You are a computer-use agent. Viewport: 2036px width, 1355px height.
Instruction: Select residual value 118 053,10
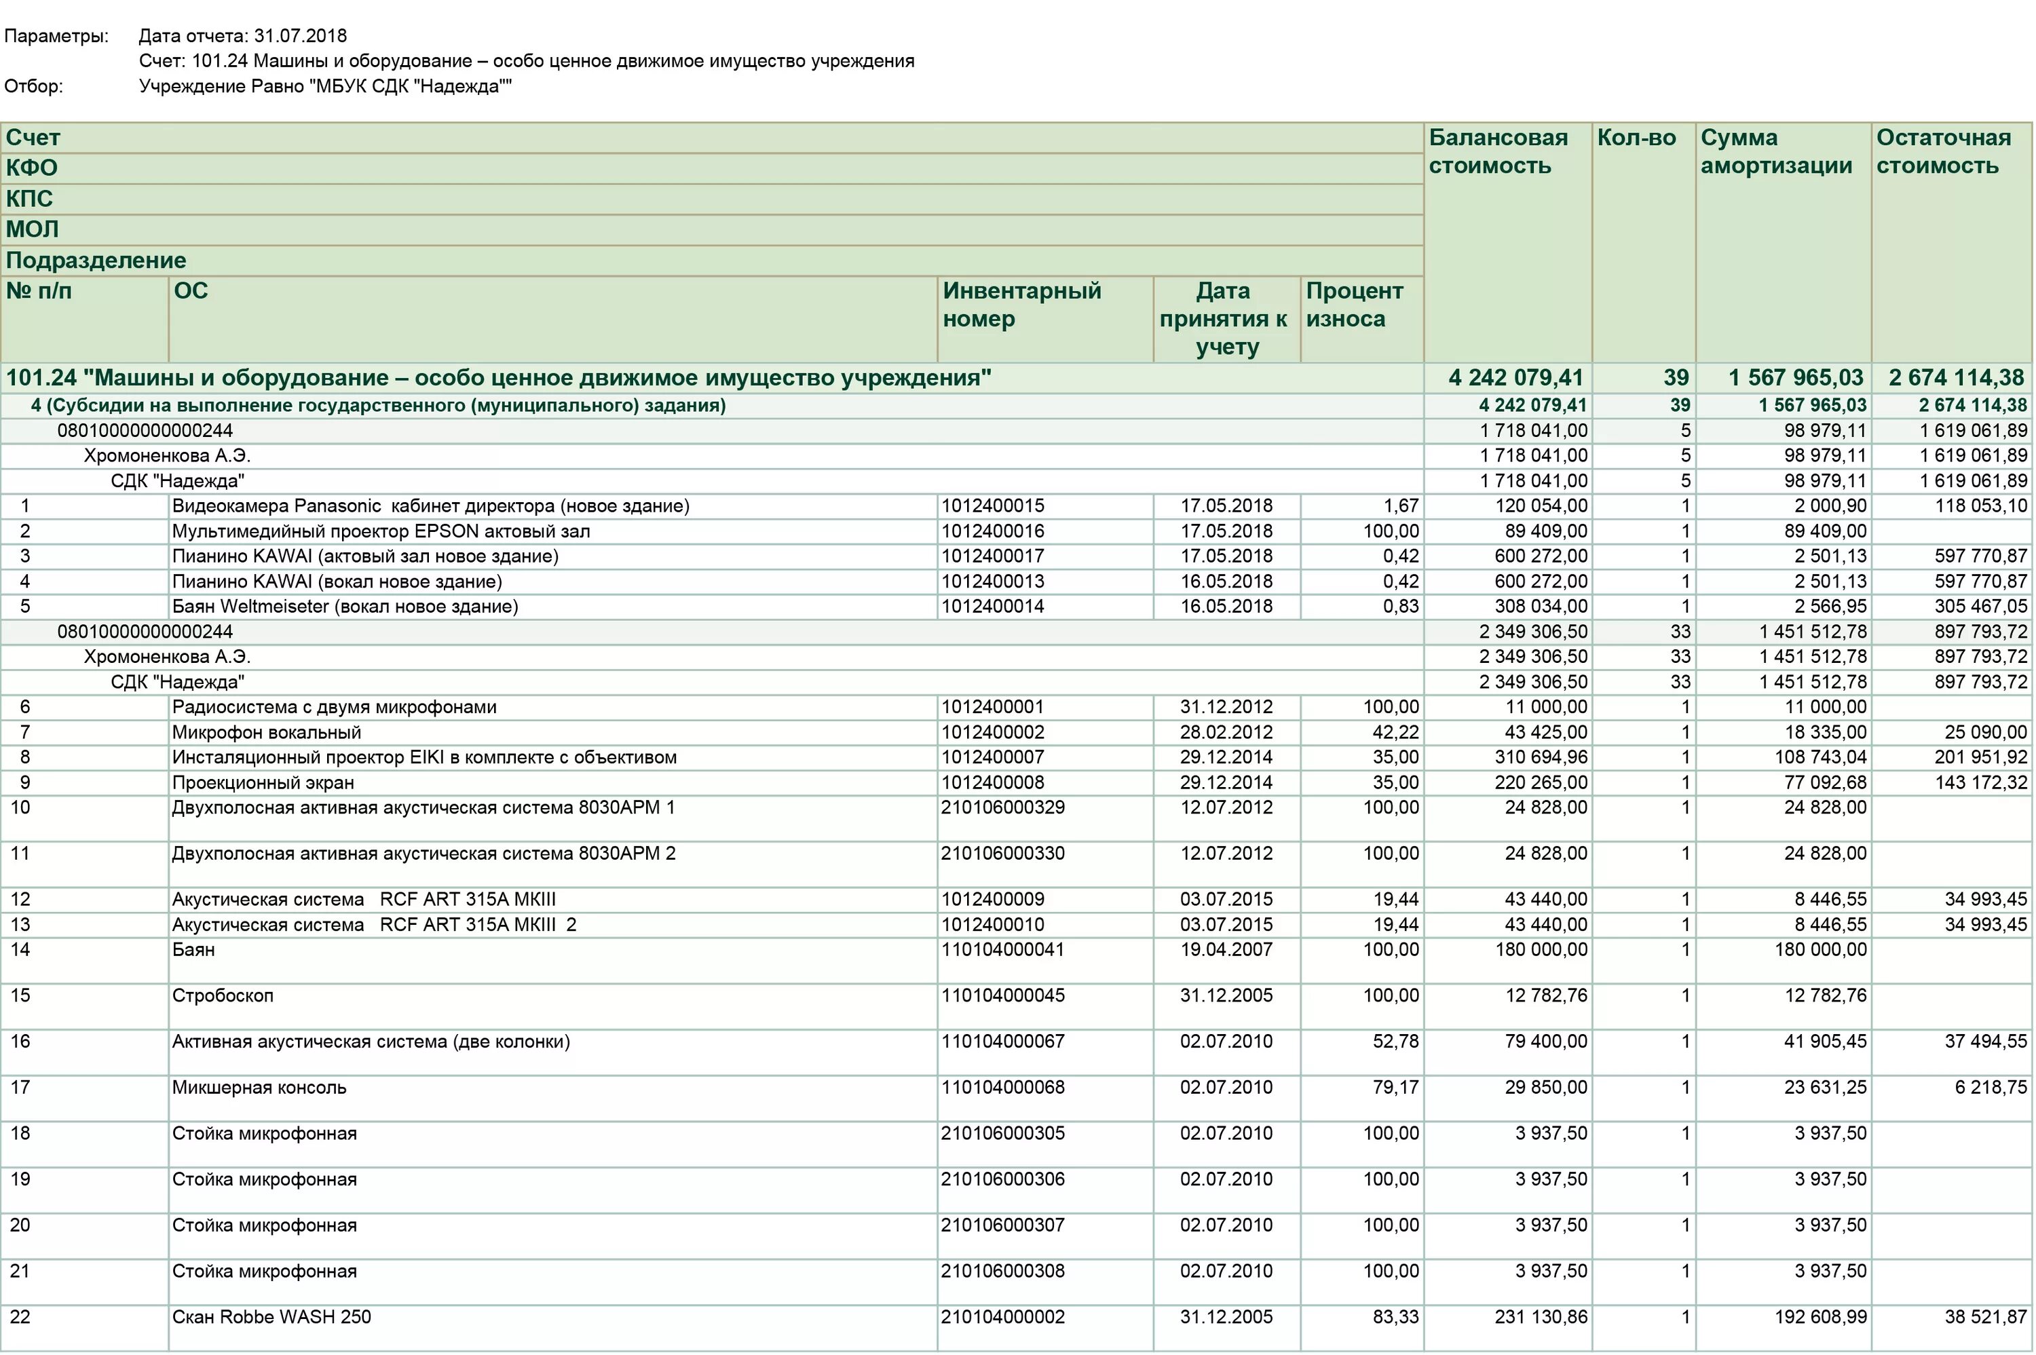[x=1981, y=506]
